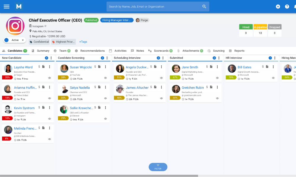Open the help question mark icon

point(287,6)
